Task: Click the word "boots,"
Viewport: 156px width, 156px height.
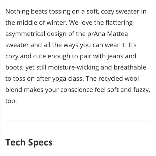Action: (x=15, y=68)
